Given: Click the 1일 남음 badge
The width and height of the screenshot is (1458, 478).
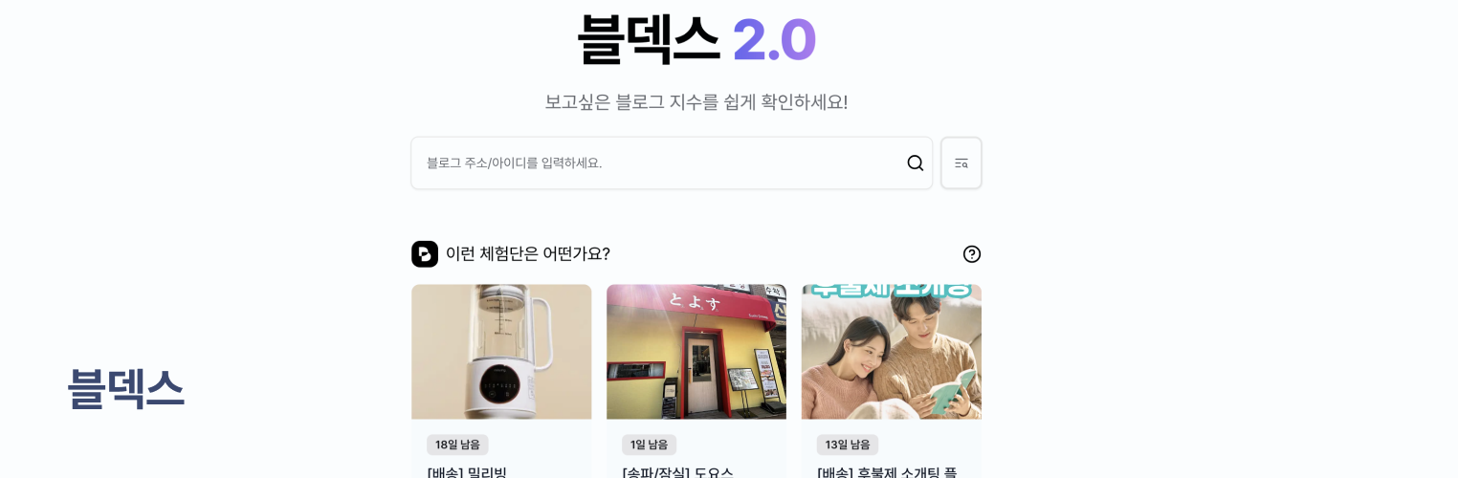Looking at the screenshot, I should (649, 445).
